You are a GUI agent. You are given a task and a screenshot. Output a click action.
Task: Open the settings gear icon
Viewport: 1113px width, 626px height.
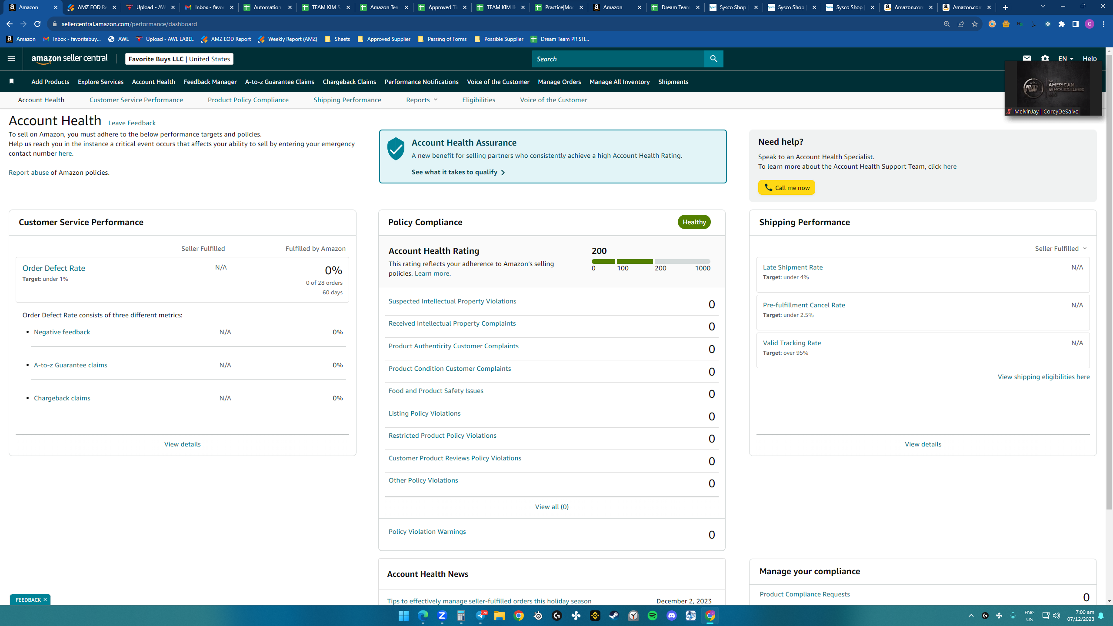(1045, 58)
